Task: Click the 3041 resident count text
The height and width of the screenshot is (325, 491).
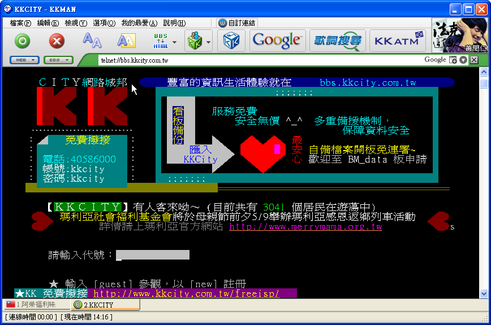Action: coord(274,207)
